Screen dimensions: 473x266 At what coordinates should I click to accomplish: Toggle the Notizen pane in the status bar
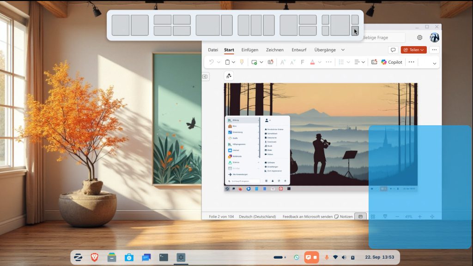click(x=343, y=216)
